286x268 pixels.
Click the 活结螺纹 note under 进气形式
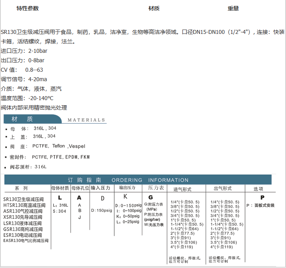pyautogui.click(x=185, y=260)
